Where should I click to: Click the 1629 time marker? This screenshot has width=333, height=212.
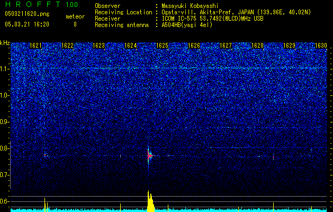point(289,46)
